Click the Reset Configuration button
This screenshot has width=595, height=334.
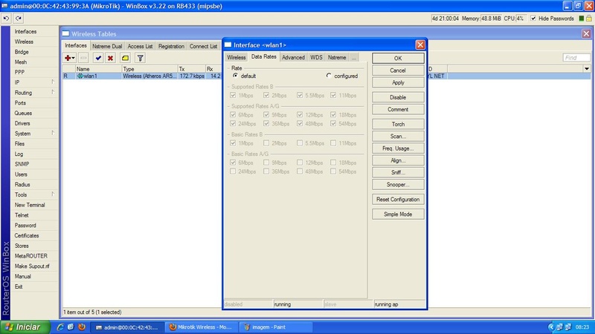point(398,199)
